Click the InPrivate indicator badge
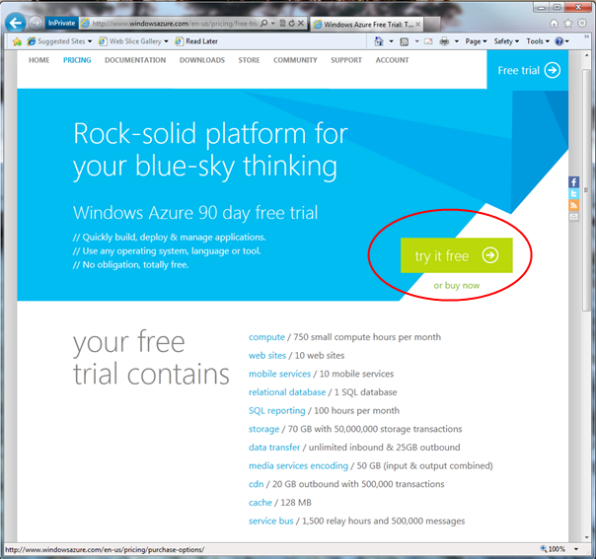Image resolution: width=596 pixels, height=559 pixels. tap(61, 23)
